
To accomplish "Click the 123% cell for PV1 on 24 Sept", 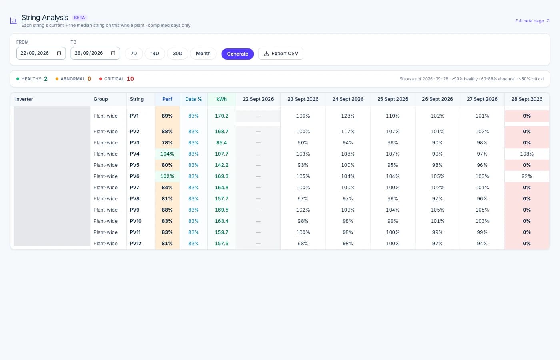I will click(348, 116).
